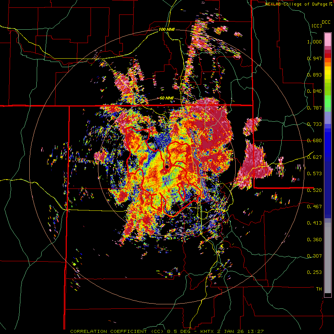Click the 100 NMI range ring label
The height and width of the screenshot is (334, 334).
point(167,29)
